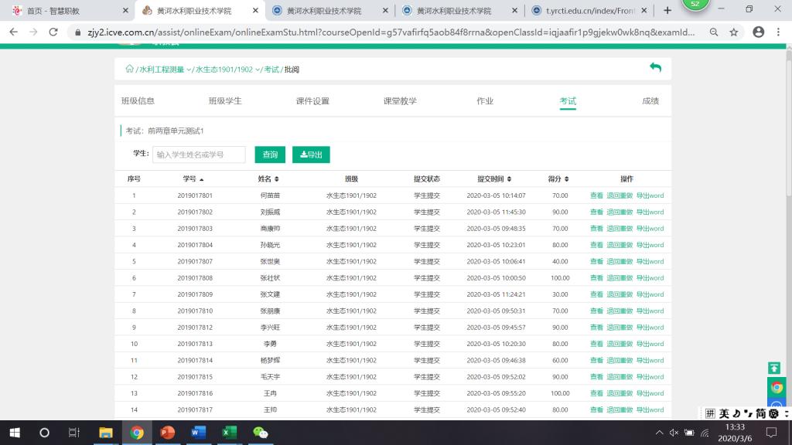Sort the table by 得分 column
Screen dimensions: 792x445
[x=558, y=178]
